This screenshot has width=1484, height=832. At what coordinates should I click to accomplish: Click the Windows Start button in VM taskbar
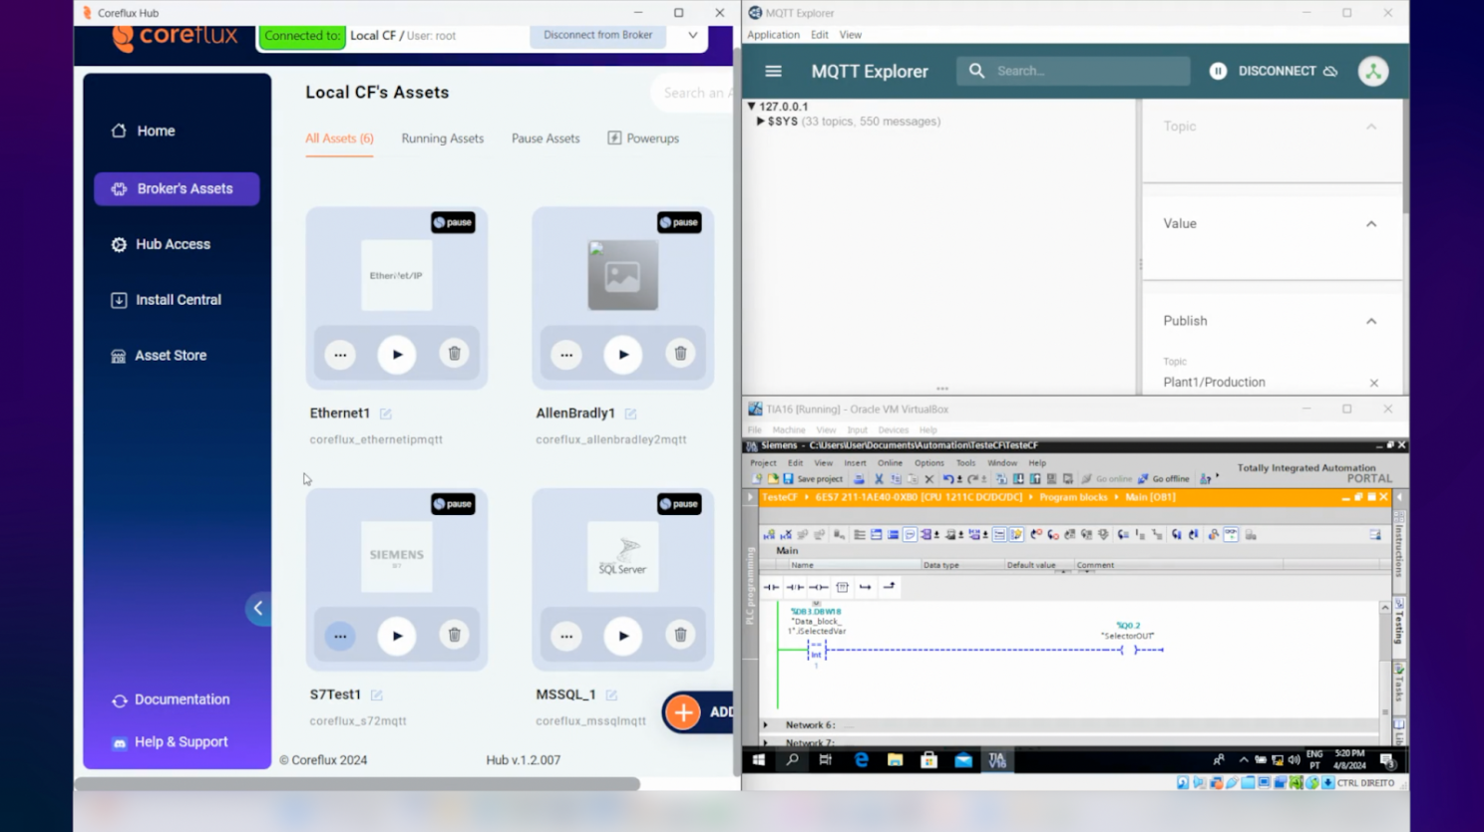point(758,760)
